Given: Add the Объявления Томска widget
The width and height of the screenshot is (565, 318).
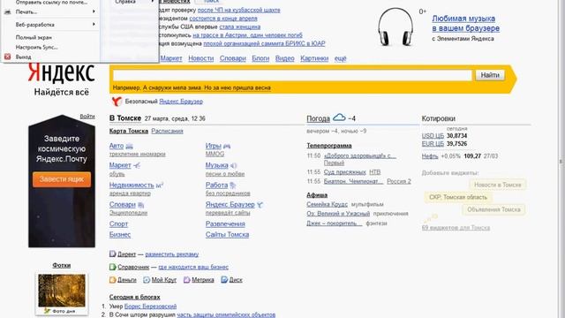Looking at the screenshot, I should coord(493,209).
